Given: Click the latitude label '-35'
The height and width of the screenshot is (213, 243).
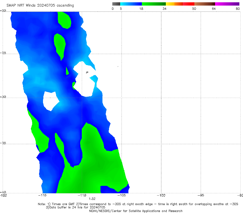Looking at the screenshot, I should coord(3,143).
